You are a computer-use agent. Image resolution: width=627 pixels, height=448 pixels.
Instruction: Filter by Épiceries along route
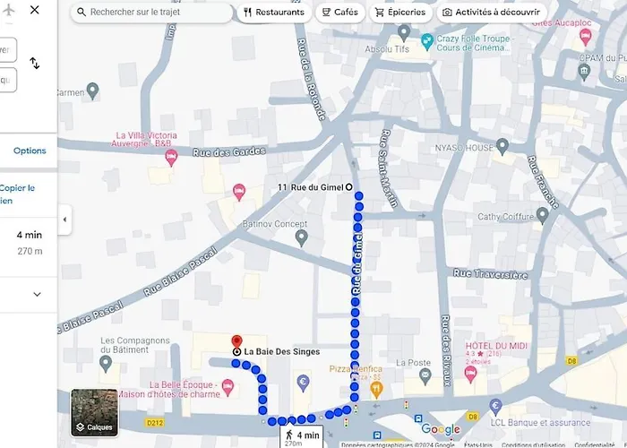point(399,13)
